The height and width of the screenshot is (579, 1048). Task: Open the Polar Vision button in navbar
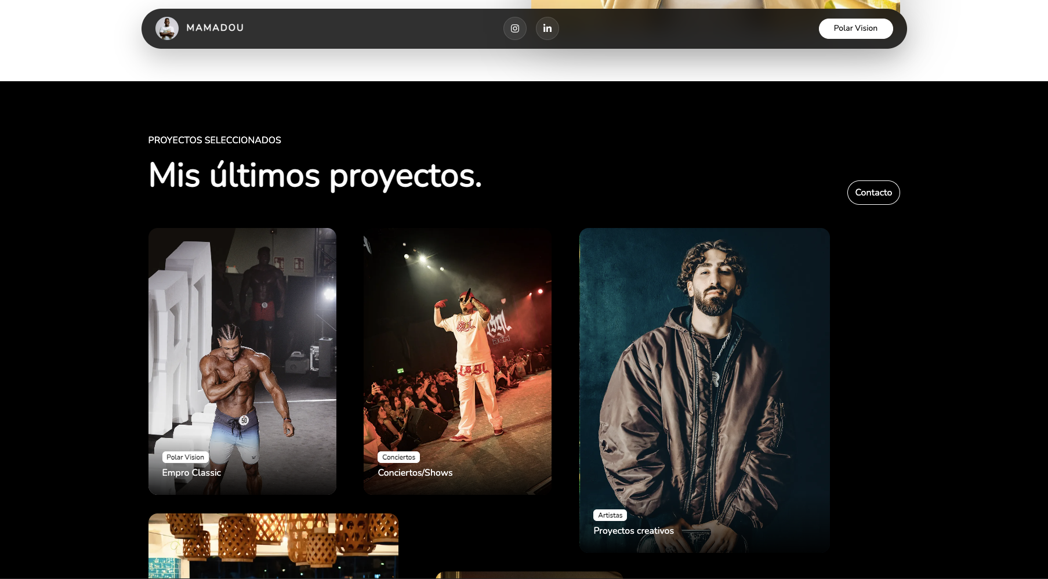point(855,28)
